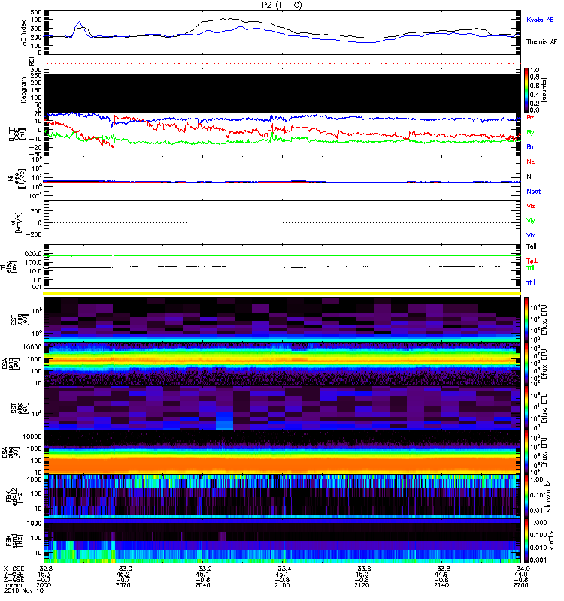Select the Themis AE legend label
Screen dimensions: 564x601
point(541,42)
